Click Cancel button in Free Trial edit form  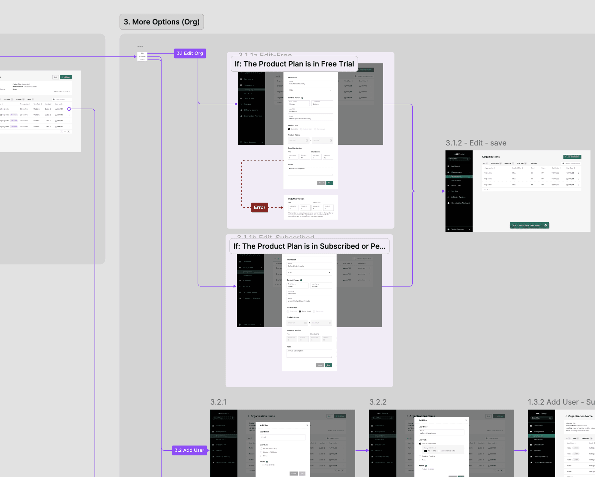321,183
